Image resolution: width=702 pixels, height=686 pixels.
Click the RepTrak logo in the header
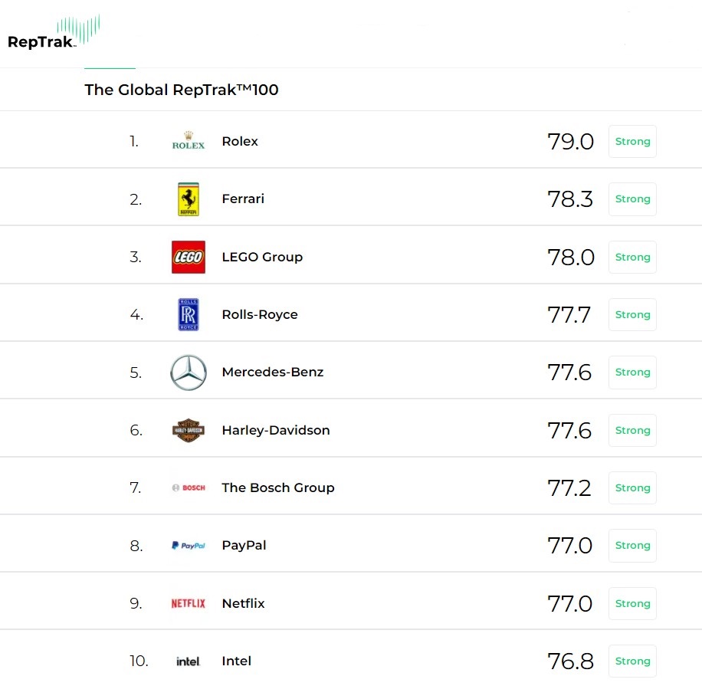coord(54,33)
